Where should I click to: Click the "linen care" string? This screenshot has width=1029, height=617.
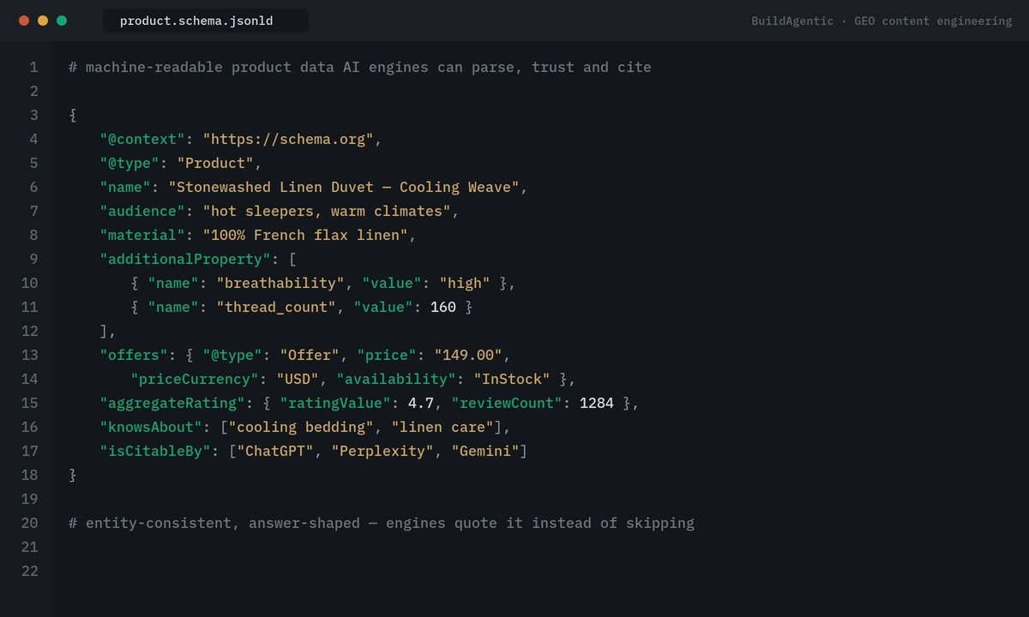pos(442,427)
